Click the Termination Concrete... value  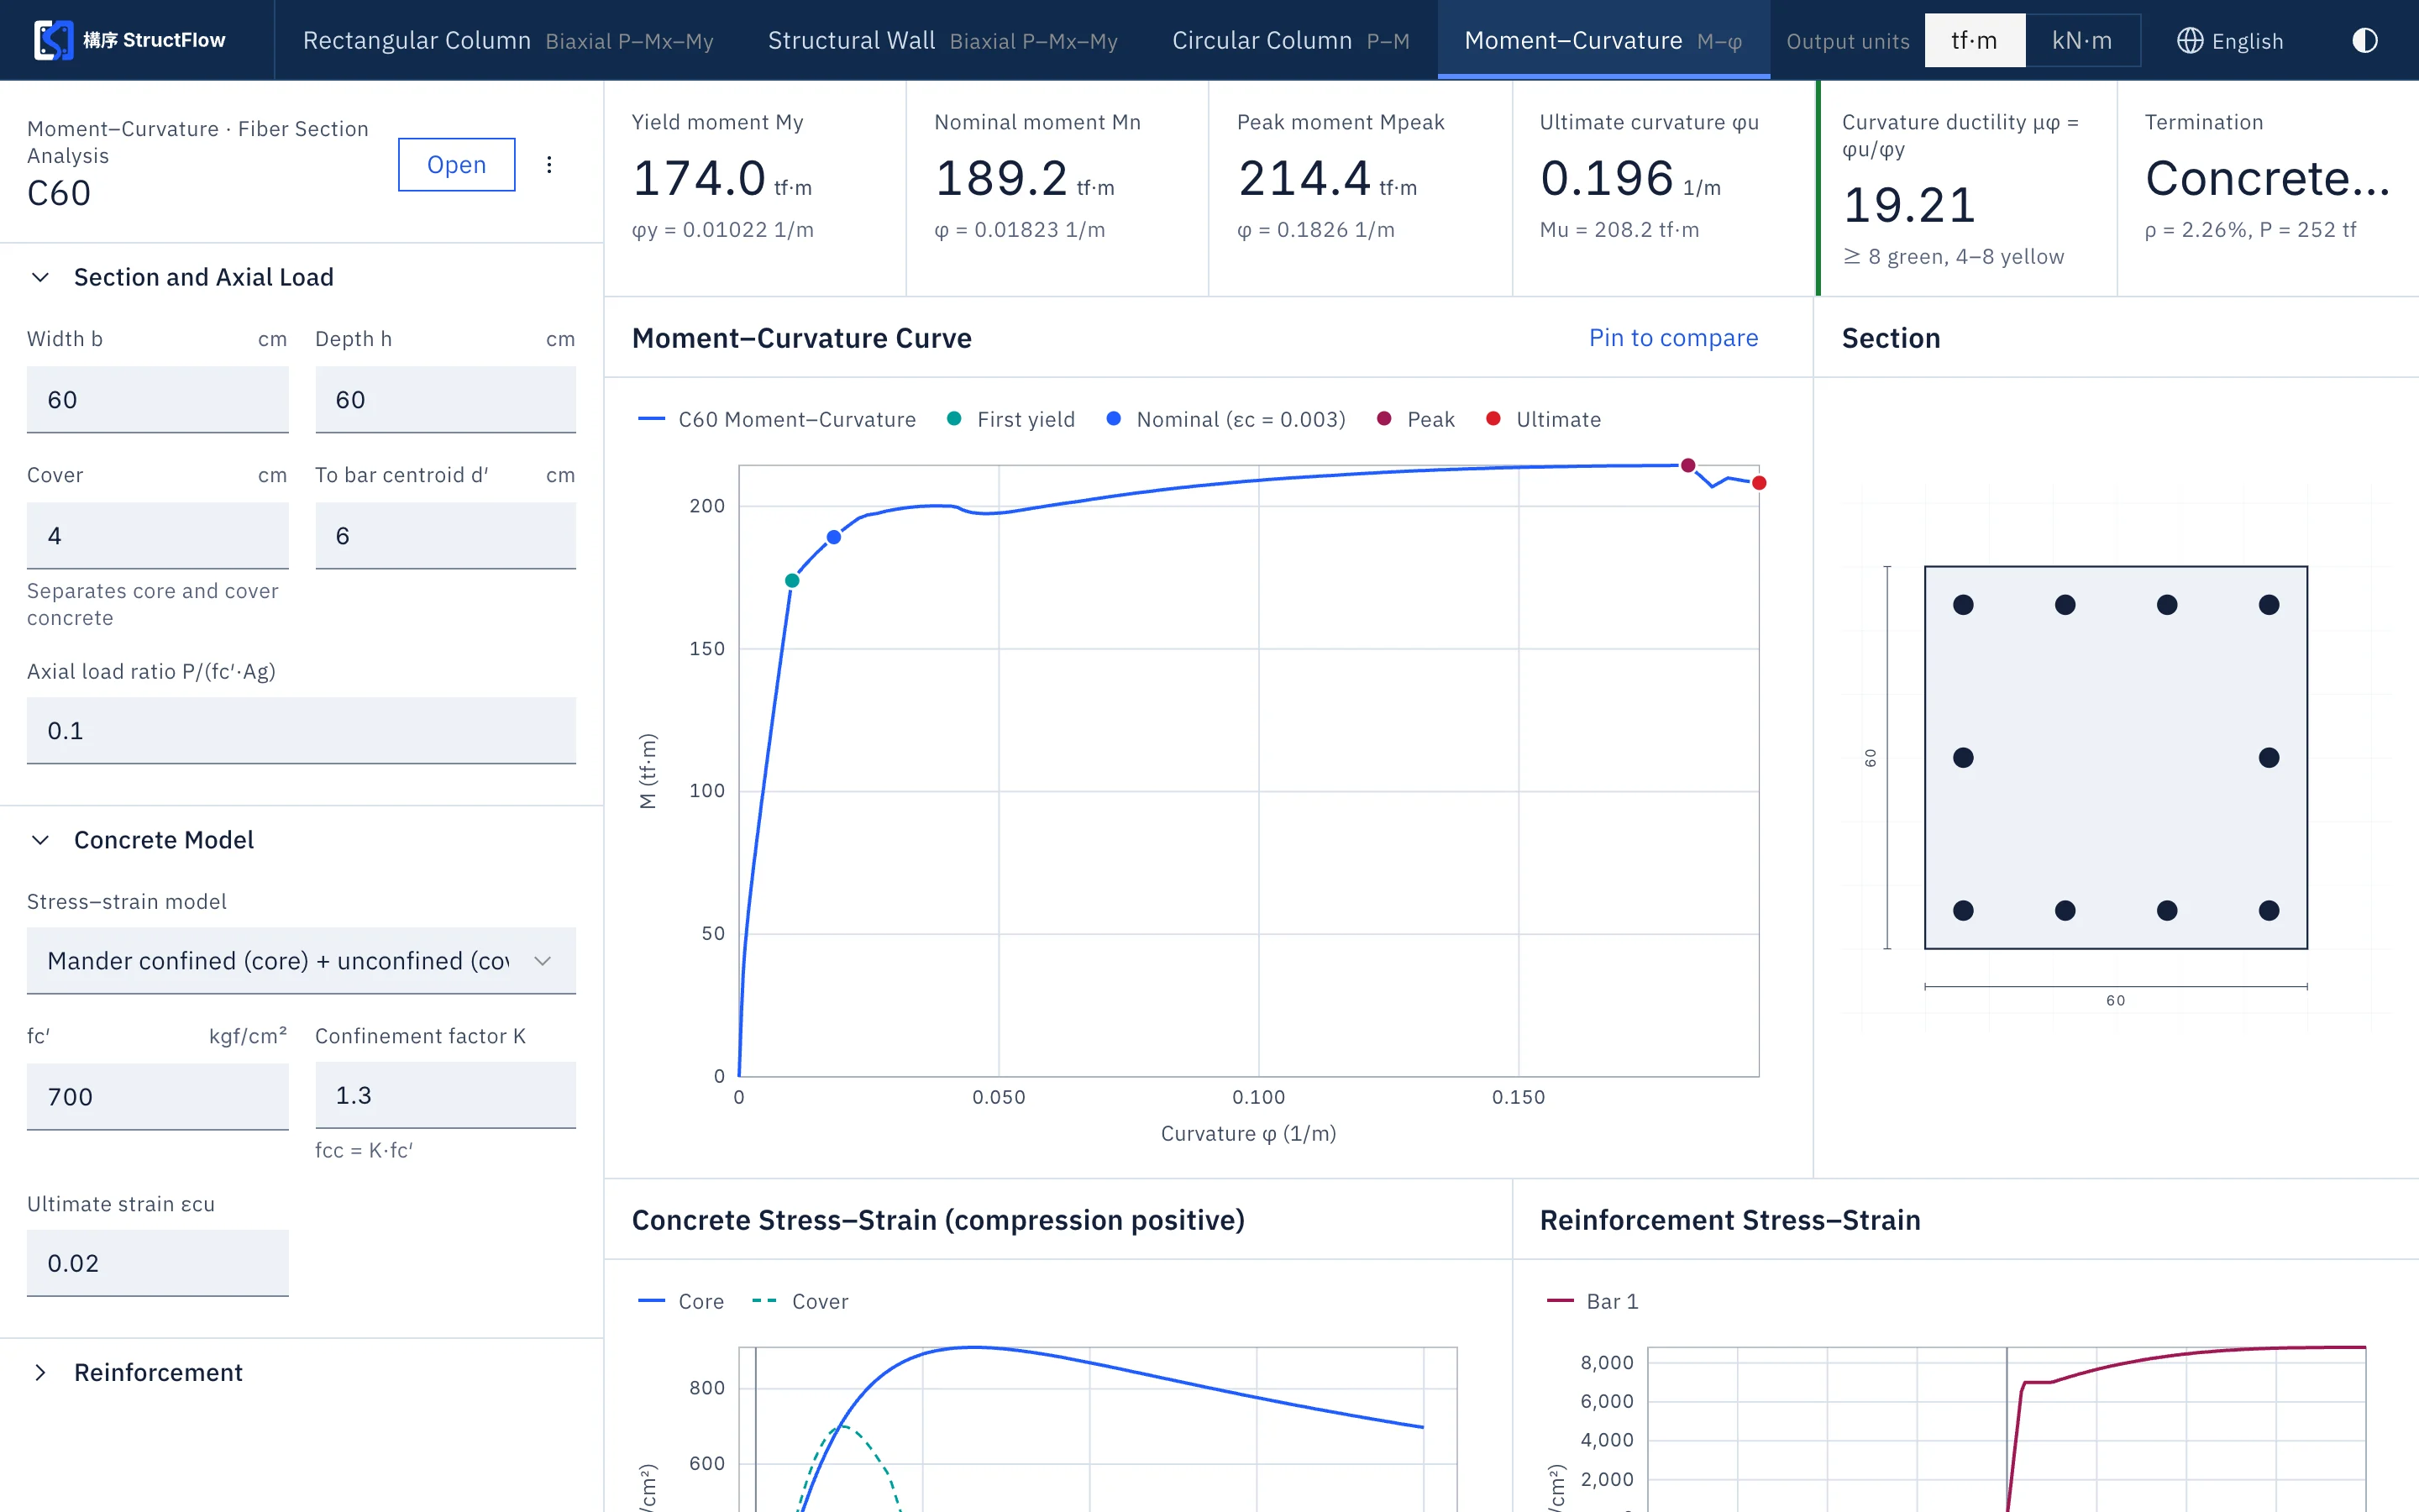pos(2268,179)
